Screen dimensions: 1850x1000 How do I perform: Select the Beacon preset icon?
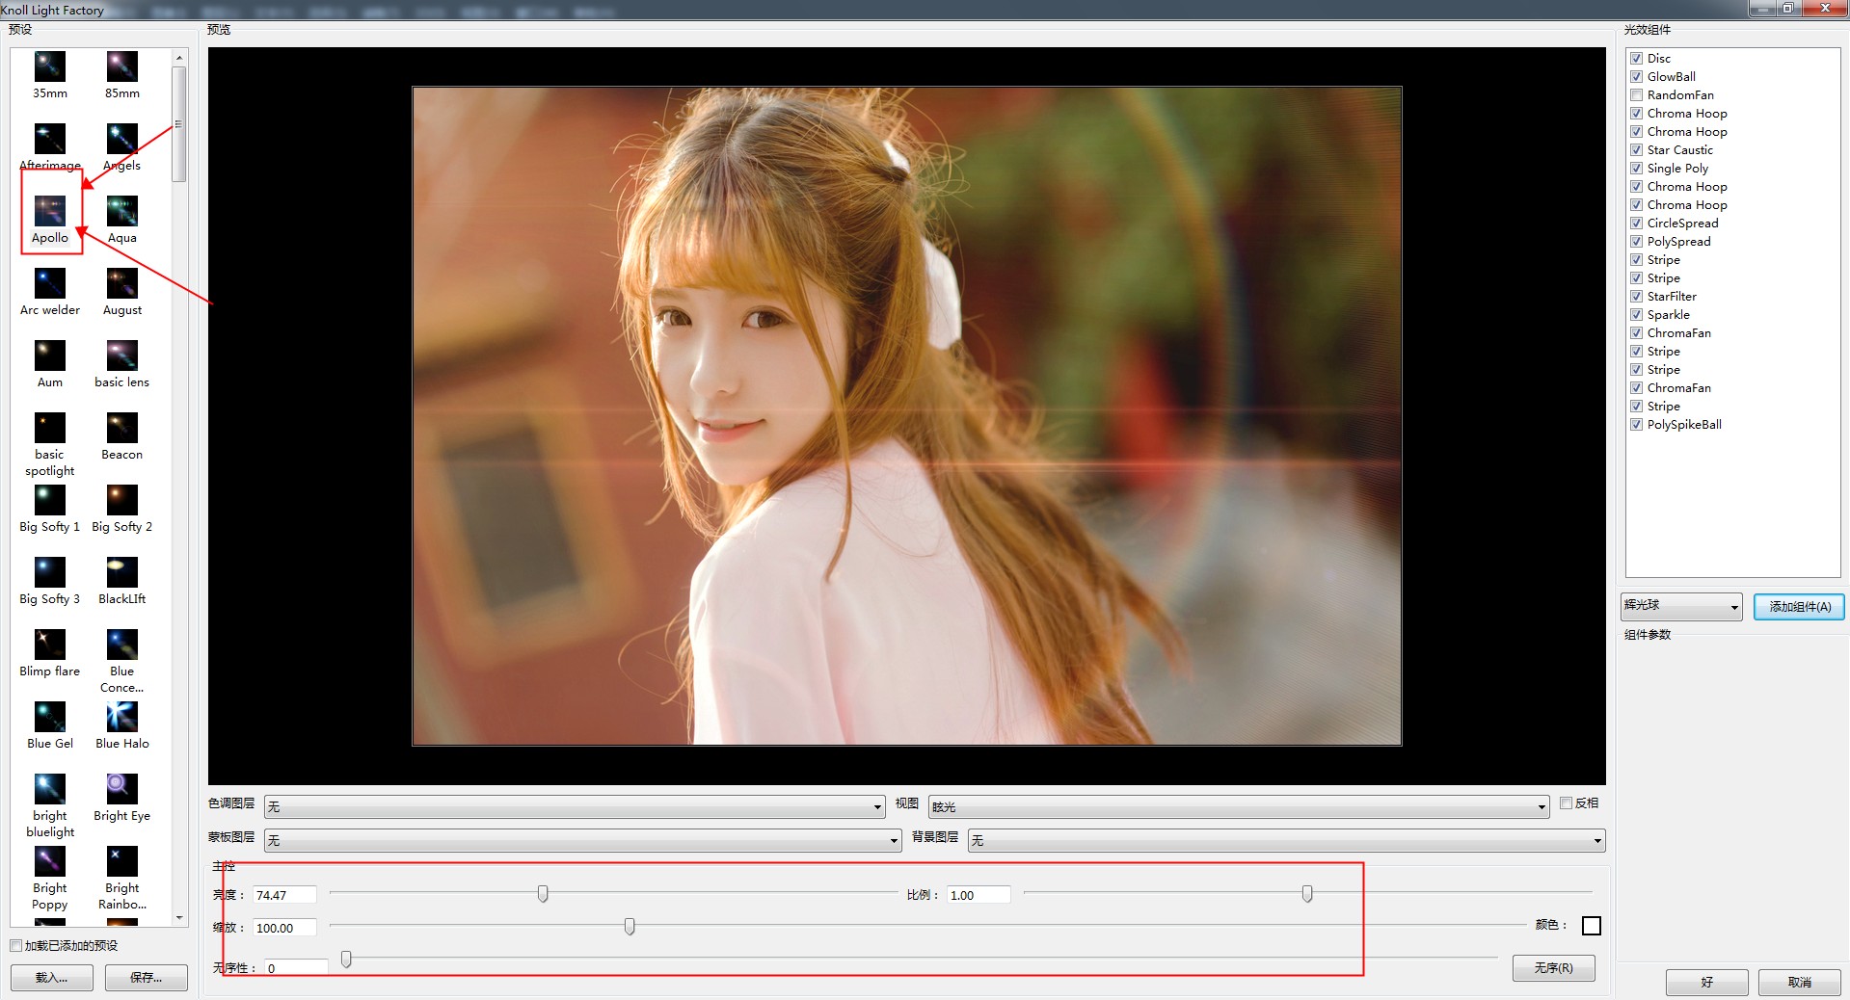[x=121, y=428]
